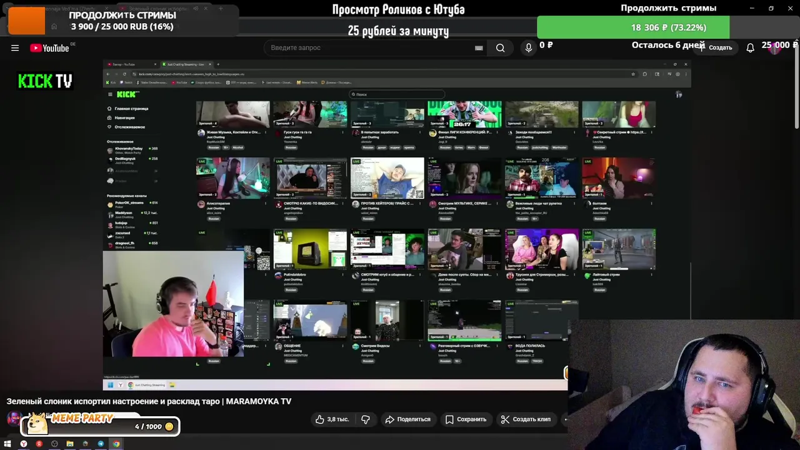Click green donation goal bar 18 306 ₽

tap(633, 27)
